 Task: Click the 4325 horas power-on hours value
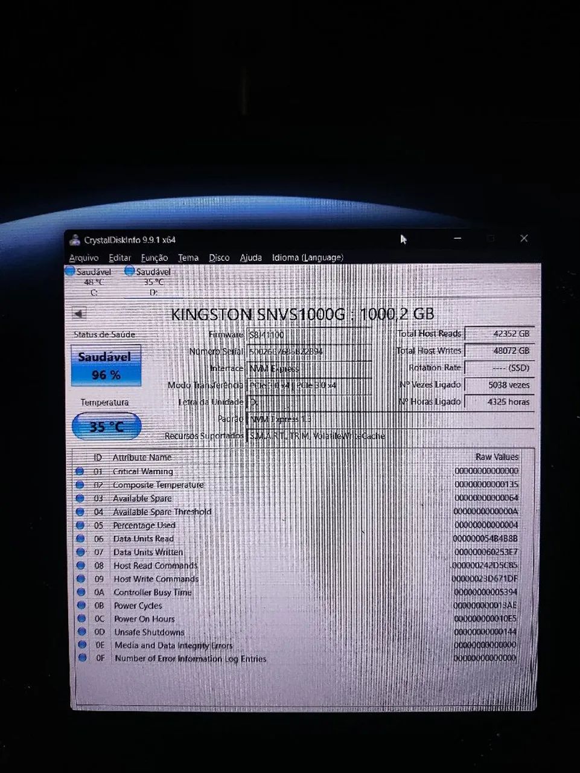tap(499, 402)
